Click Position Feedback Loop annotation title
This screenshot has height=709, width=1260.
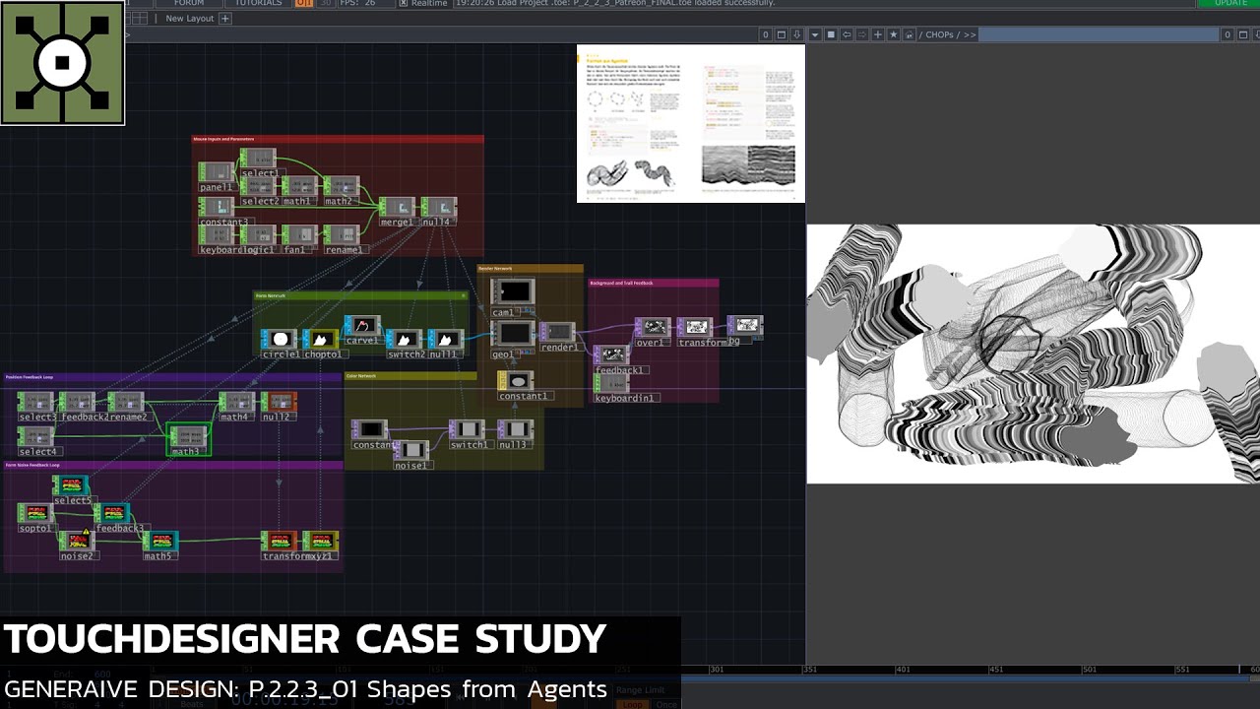[30, 377]
